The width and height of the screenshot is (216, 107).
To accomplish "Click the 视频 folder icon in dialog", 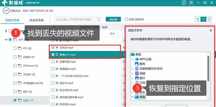I will click(137, 73).
